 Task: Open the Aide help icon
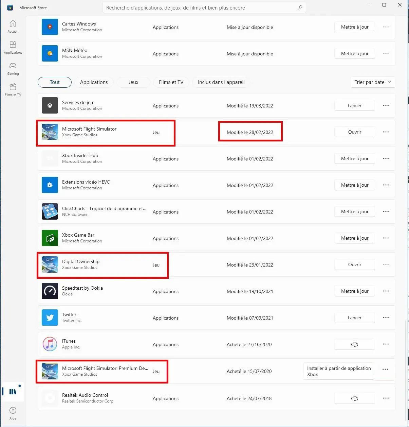click(13, 413)
